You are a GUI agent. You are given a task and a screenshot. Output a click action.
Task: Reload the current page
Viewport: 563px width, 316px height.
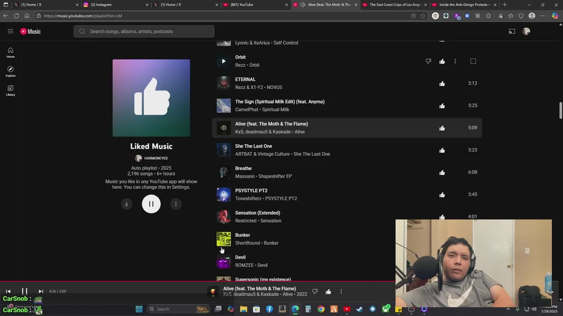(16, 16)
